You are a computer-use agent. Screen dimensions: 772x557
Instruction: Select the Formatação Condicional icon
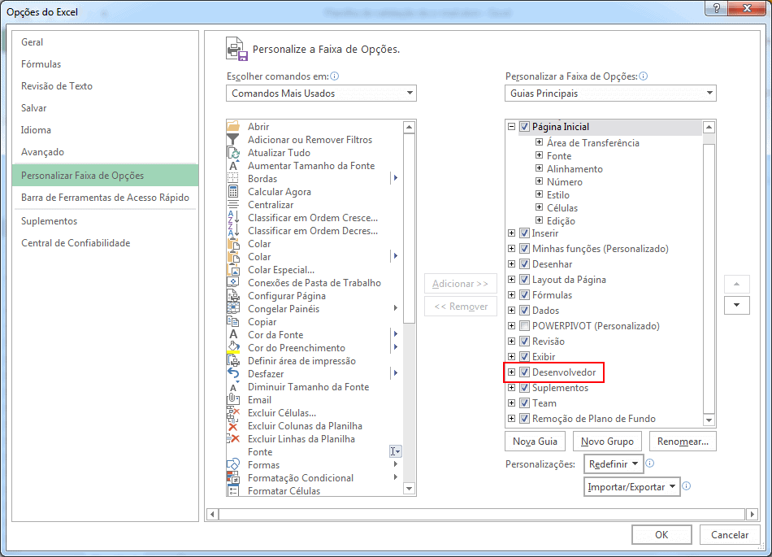(233, 478)
